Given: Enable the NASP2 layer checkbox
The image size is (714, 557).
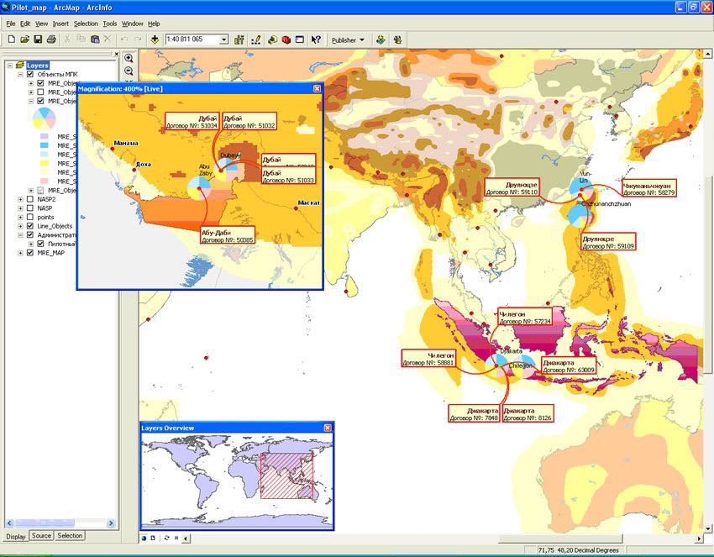Looking at the screenshot, I should click(30, 199).
